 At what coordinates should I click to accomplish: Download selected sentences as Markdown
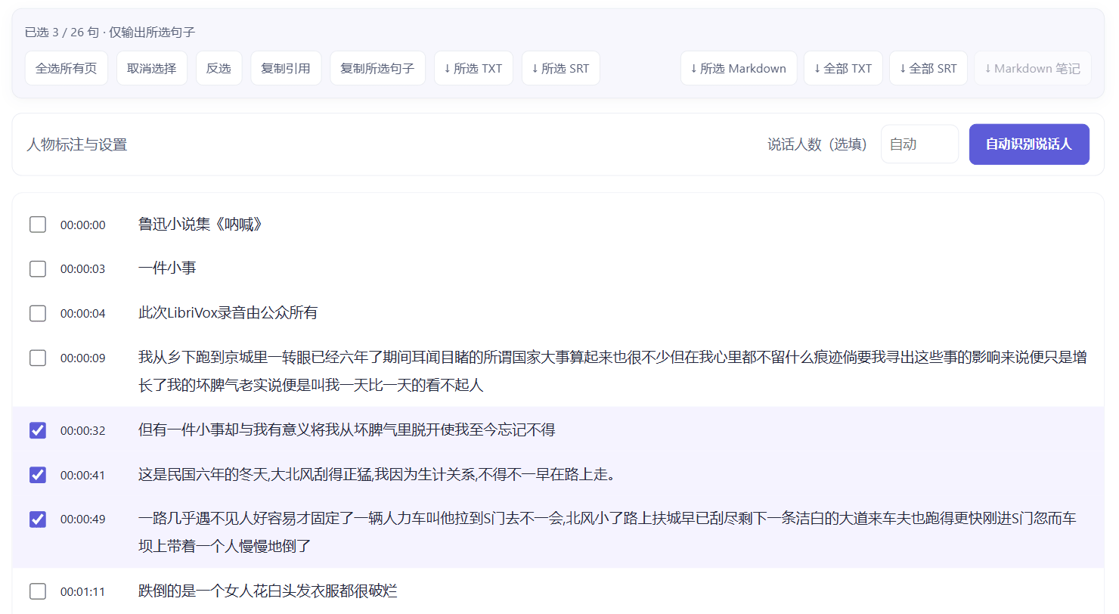coord(739,68)
